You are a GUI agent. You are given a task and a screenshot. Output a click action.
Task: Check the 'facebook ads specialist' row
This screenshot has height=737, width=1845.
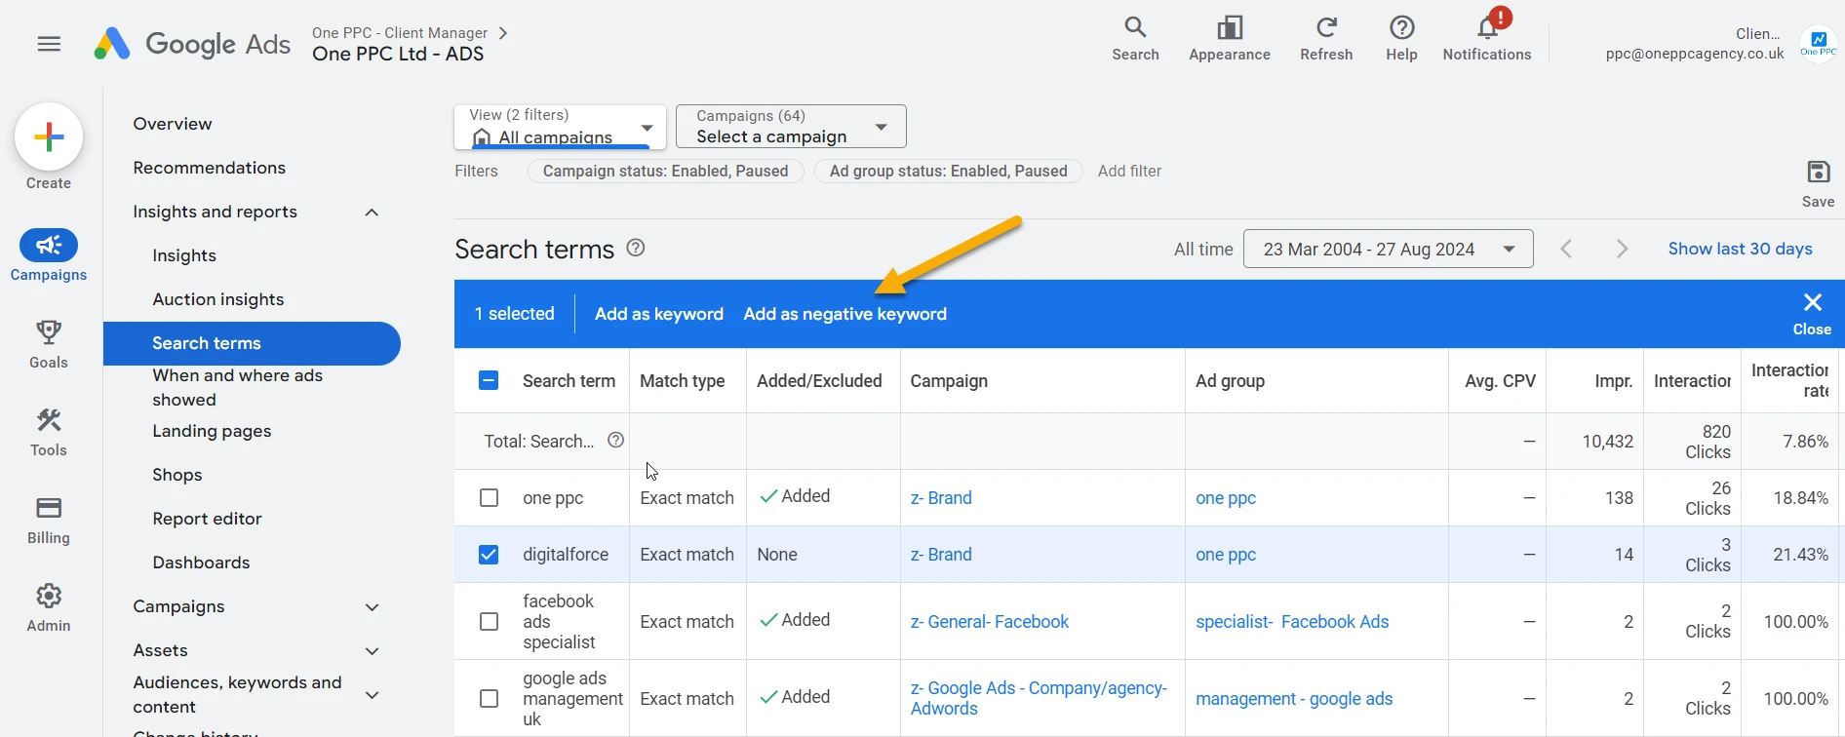coord(489,621)
